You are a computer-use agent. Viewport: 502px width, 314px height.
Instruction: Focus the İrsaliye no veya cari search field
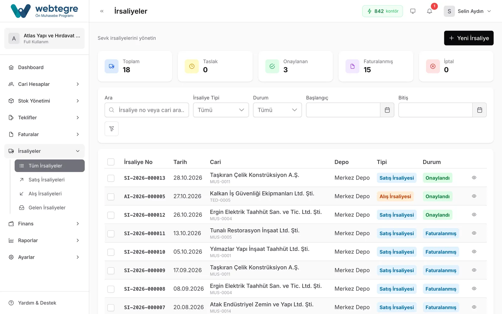[147, 110]
